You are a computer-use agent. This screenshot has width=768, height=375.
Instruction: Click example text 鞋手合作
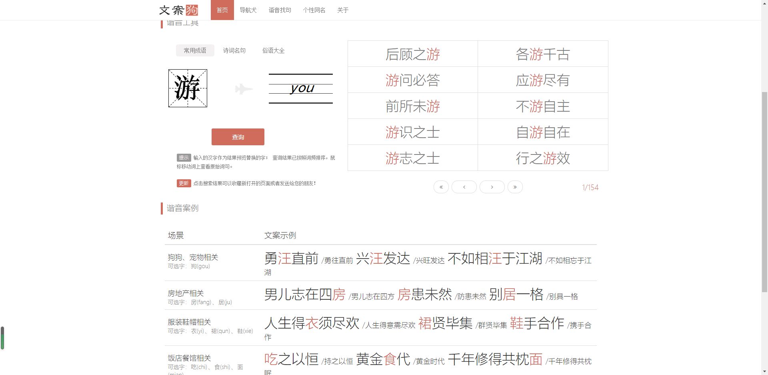coord(537,323)
